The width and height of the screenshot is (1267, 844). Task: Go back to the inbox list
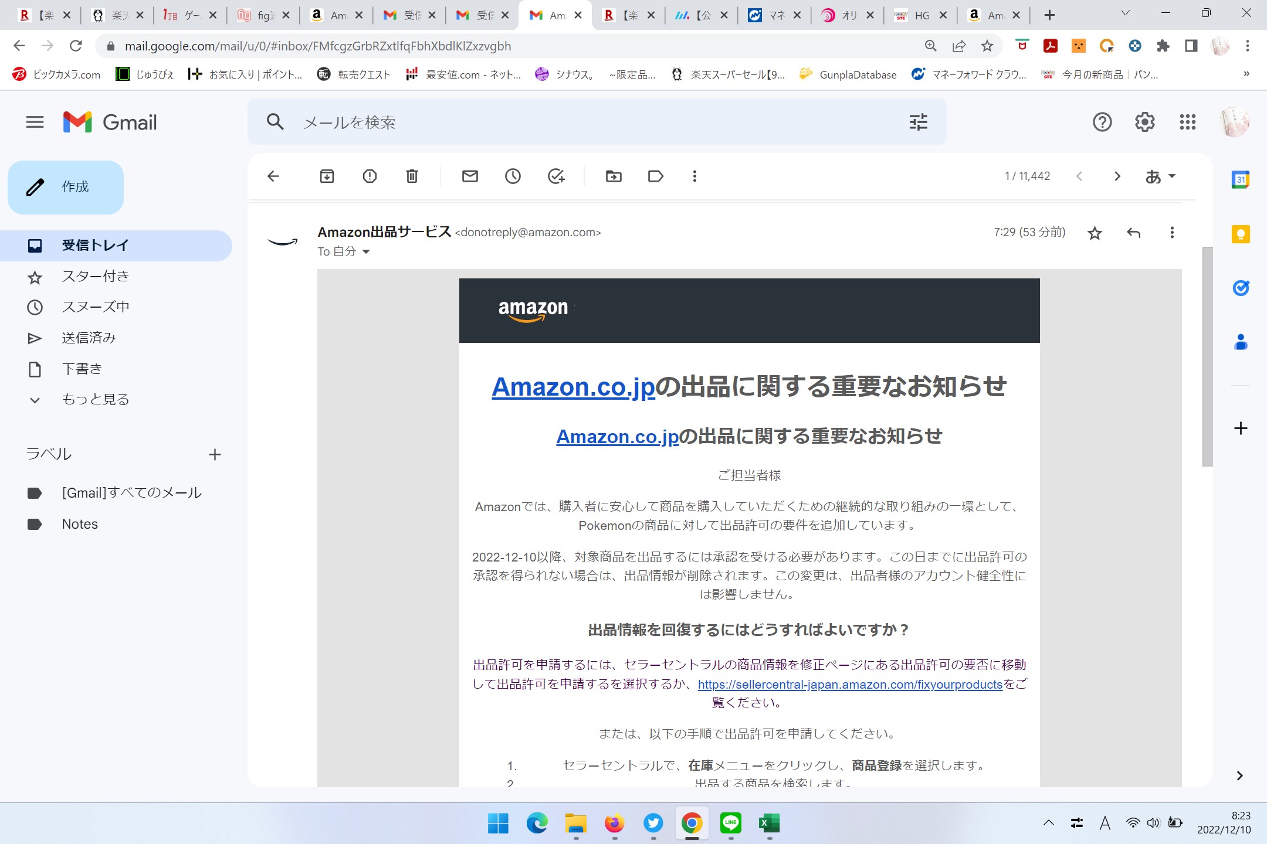pyautogui.click(x=273, y=176)
